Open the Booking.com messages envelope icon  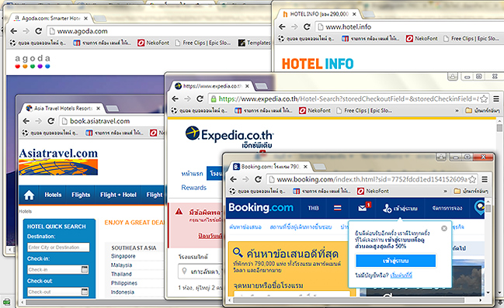363,208
